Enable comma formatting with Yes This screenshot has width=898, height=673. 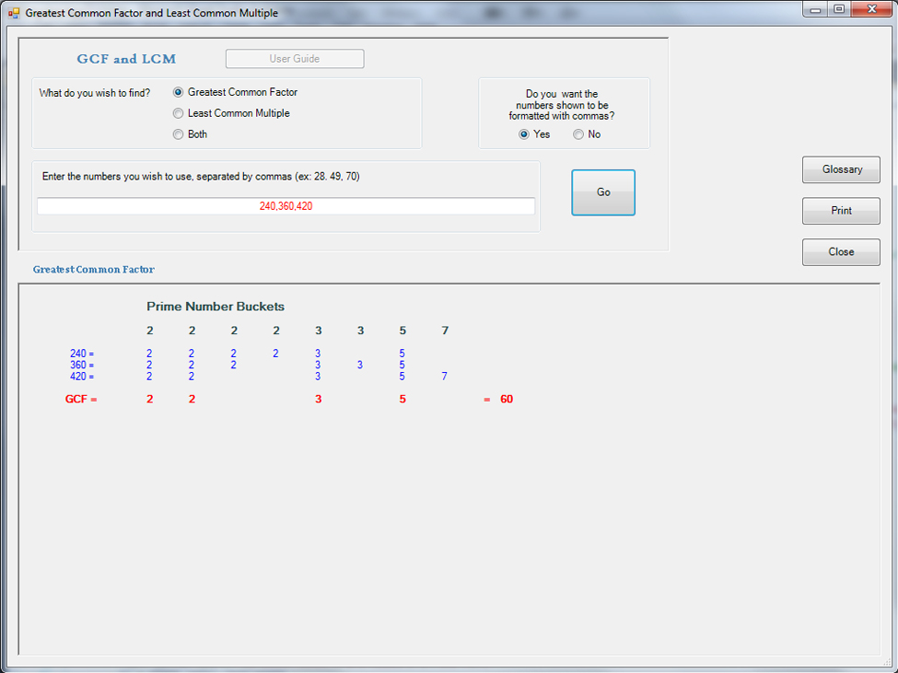click(x=524, y=134)
